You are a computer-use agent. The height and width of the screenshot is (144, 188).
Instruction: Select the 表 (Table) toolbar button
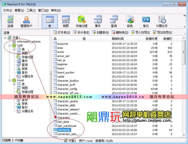point(50,21)
